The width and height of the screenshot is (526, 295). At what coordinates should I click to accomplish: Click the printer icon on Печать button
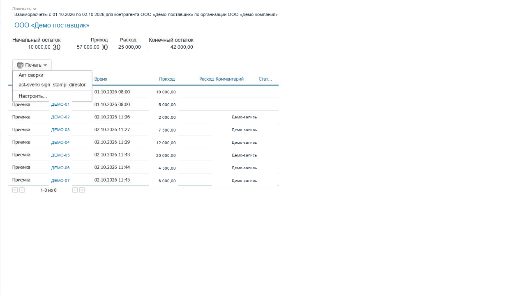pyautogui.click(x=20, y=65)
